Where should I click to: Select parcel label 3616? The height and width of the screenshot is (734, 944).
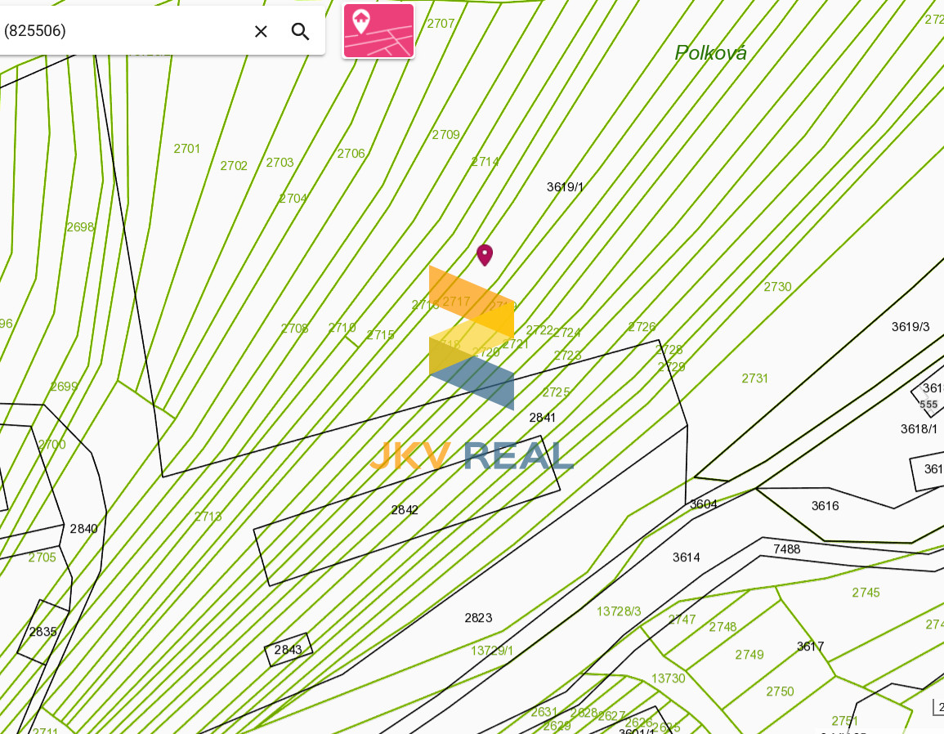tap(825, 506)
